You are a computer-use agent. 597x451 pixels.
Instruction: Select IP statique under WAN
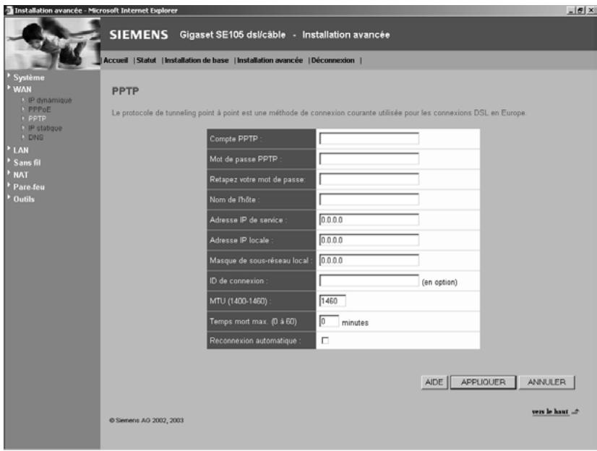pyautogui.click(x=45, y=128)
